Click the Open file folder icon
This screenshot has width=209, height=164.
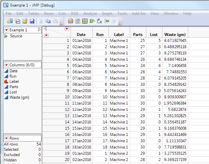pyautogui.click(x=25, y=21)
